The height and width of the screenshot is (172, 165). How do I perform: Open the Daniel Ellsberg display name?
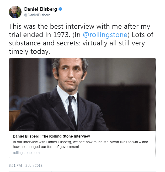(x=40, y=9)
